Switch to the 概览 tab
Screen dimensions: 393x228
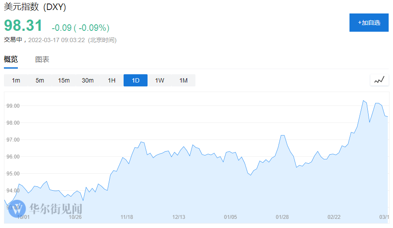pos(11,59)
